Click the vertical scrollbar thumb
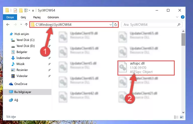 (x=183, y=39)
